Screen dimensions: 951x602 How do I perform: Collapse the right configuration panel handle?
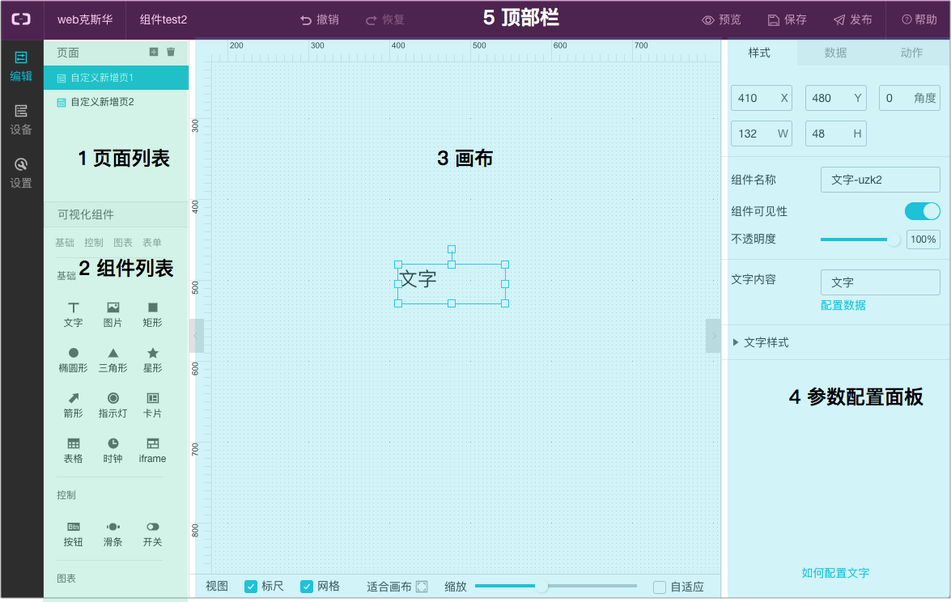click(x=713, y=336)
